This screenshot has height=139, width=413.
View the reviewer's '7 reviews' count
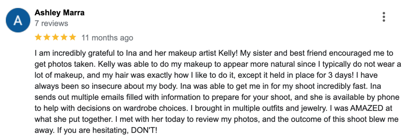tap(51, 24)
